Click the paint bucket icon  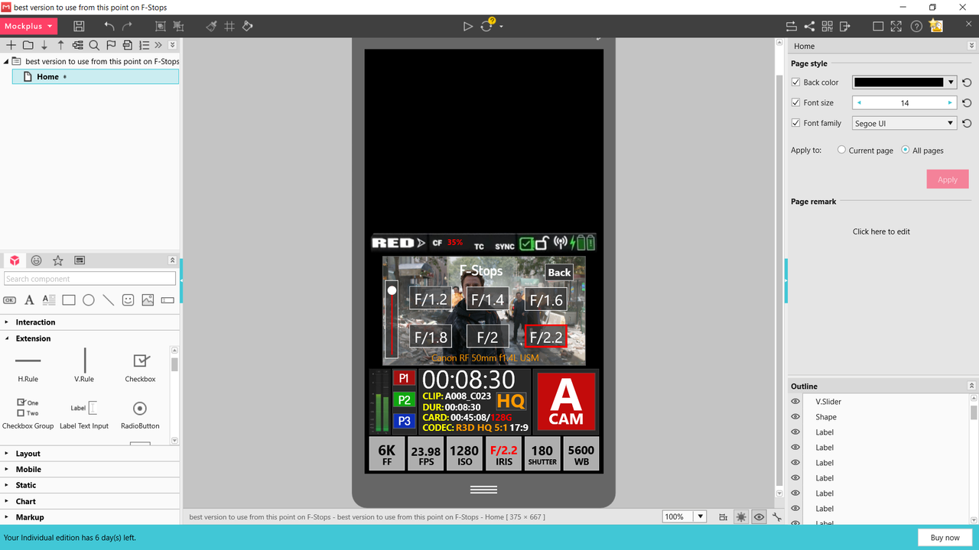click(x=247, y=26)
